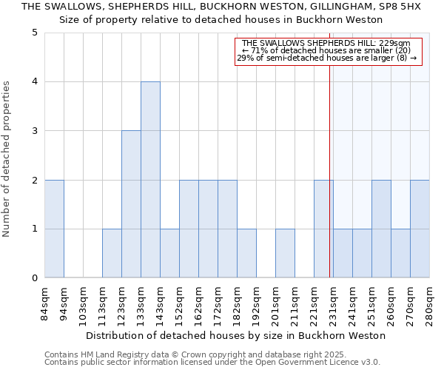444x370 pixels.
Task: Click the y-axis tick label '0'
Action: pos(35,278)
